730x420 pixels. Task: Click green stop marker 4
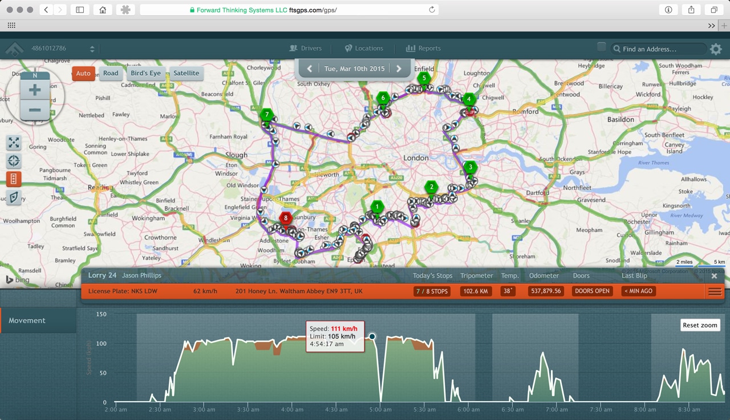click(469, 99)
